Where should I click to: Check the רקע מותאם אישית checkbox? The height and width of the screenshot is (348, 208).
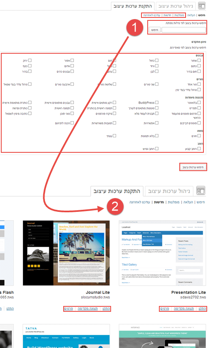pyautogui.click(x=114, y=102)
